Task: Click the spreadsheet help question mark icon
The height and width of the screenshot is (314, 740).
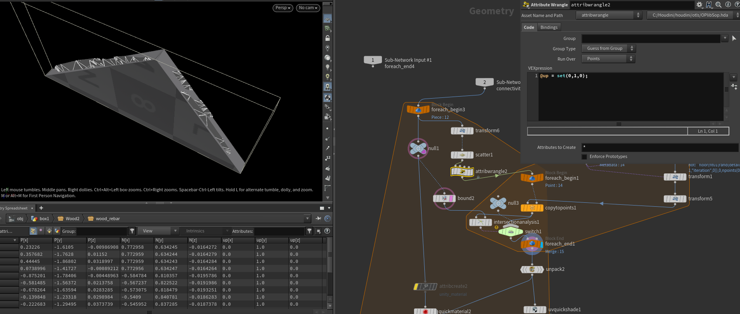Action: point(327,231)
